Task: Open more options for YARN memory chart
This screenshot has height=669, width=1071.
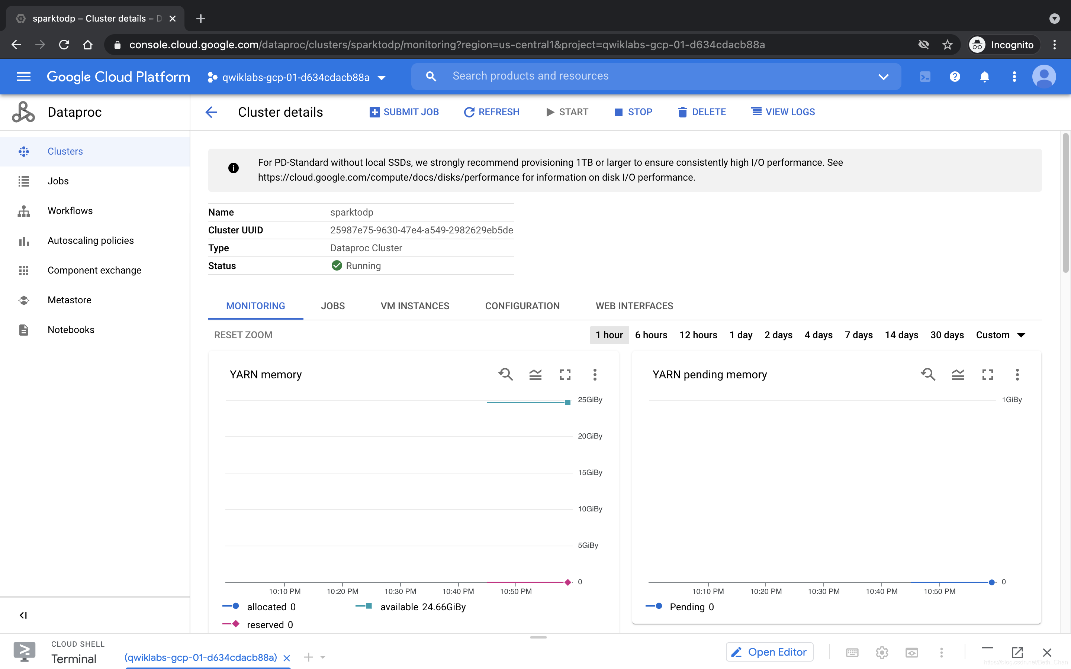Action: [x=595, y=375]
